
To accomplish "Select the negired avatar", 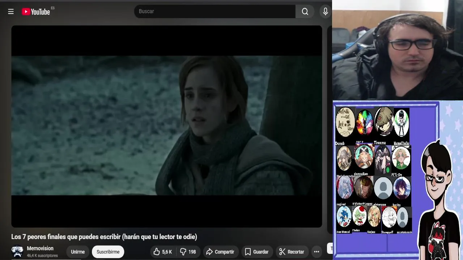I will 345,188.
